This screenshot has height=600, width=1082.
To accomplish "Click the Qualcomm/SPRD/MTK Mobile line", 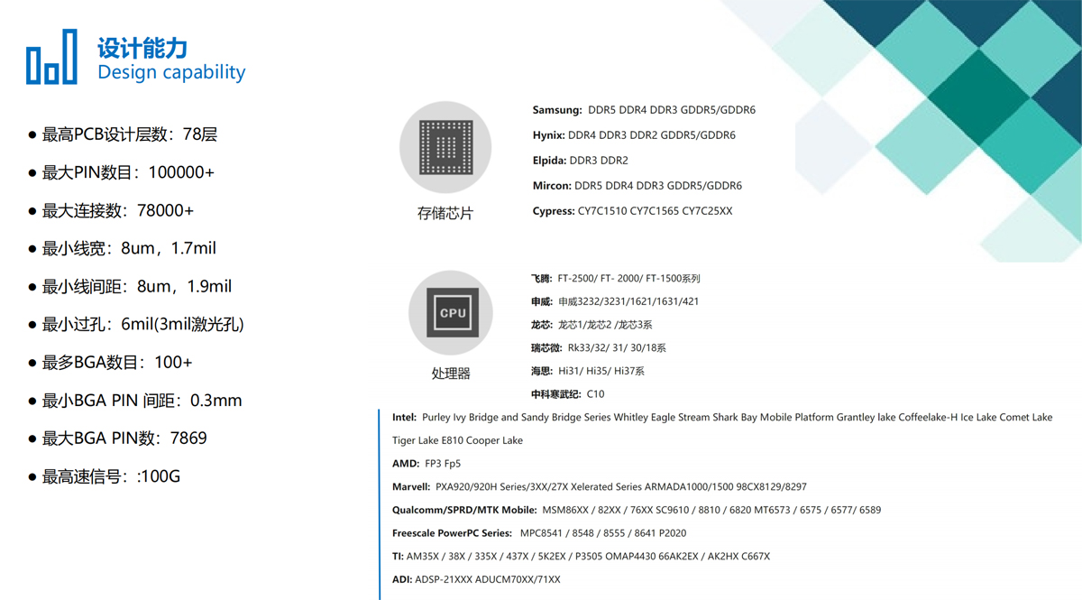I will (637, 510).
